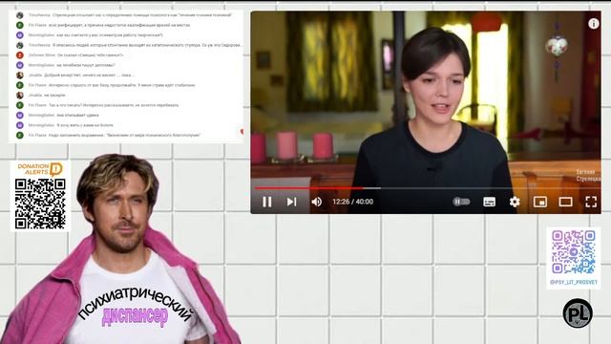Mute the video volume
This screenshot has width=611, height=344.
[317, 202]
